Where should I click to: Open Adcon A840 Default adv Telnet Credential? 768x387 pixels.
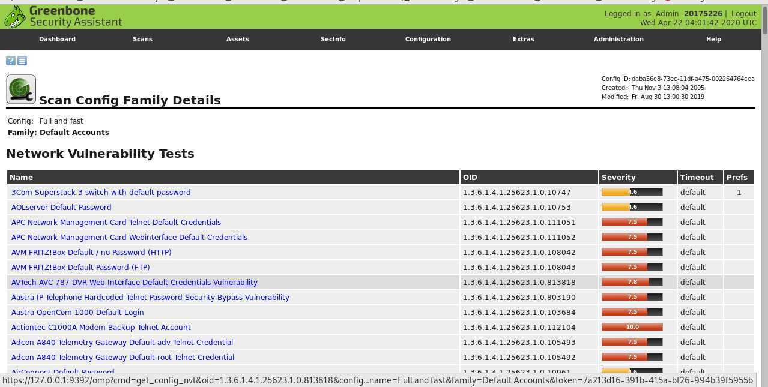pyautogui.click(x=122, y=343)
